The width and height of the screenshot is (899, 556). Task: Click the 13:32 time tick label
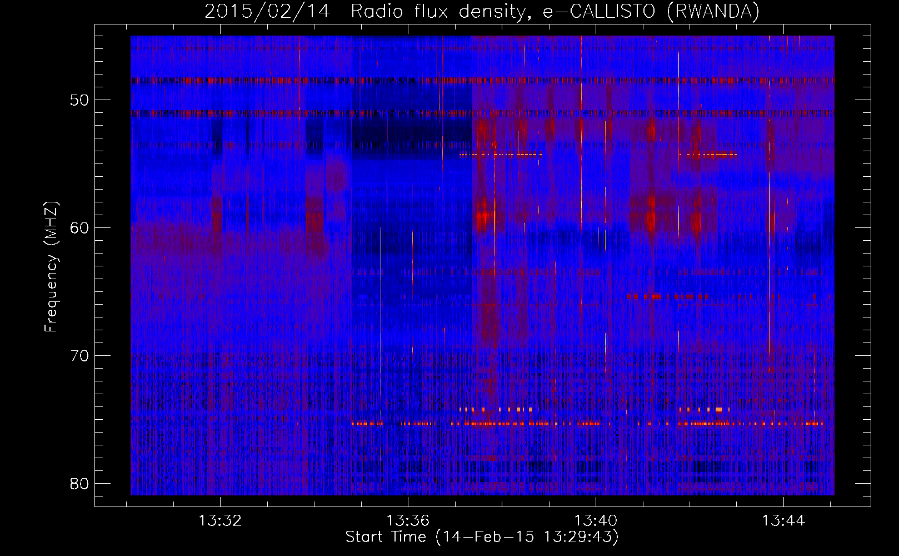(x=220, y=521)
